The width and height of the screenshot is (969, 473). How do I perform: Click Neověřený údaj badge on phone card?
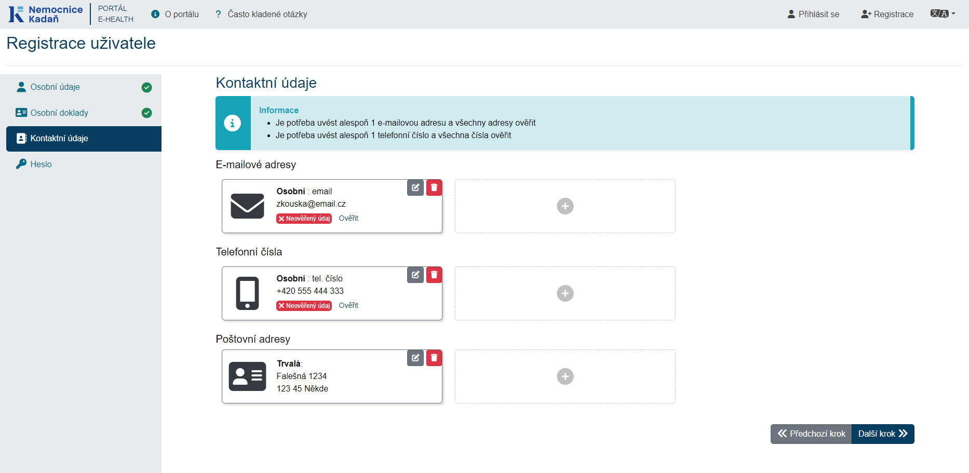(x=304, y=306)
